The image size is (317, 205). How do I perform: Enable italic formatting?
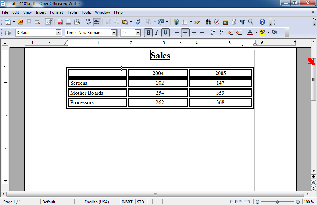[x=157, y=32]
